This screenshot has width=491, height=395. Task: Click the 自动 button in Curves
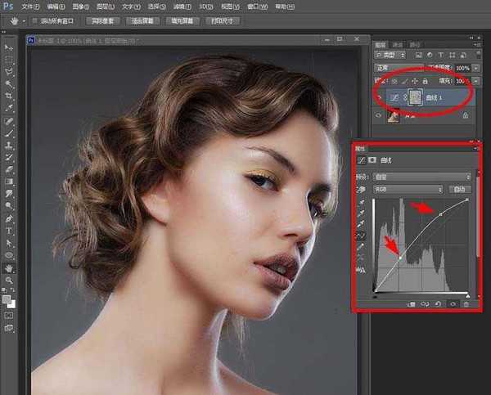tap(462, 188)
